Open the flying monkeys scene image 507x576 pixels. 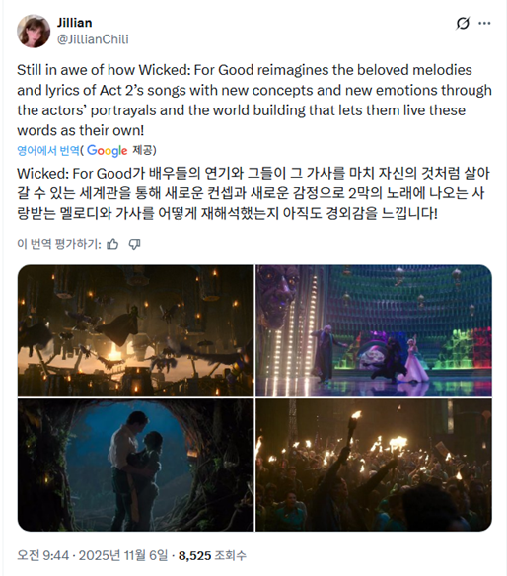tap(135, 330)
